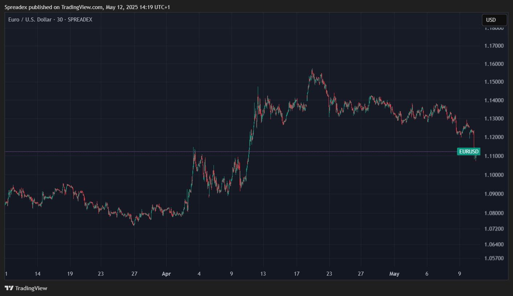
Task: Click the Apr label on time axis
Action: point(166,274)
